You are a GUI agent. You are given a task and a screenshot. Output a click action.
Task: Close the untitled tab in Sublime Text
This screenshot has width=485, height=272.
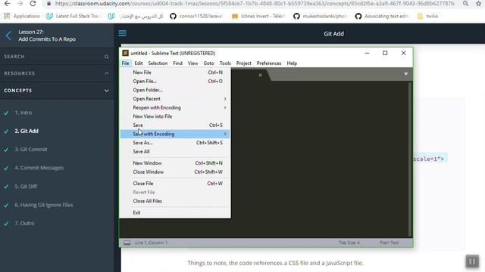[260, 75]
